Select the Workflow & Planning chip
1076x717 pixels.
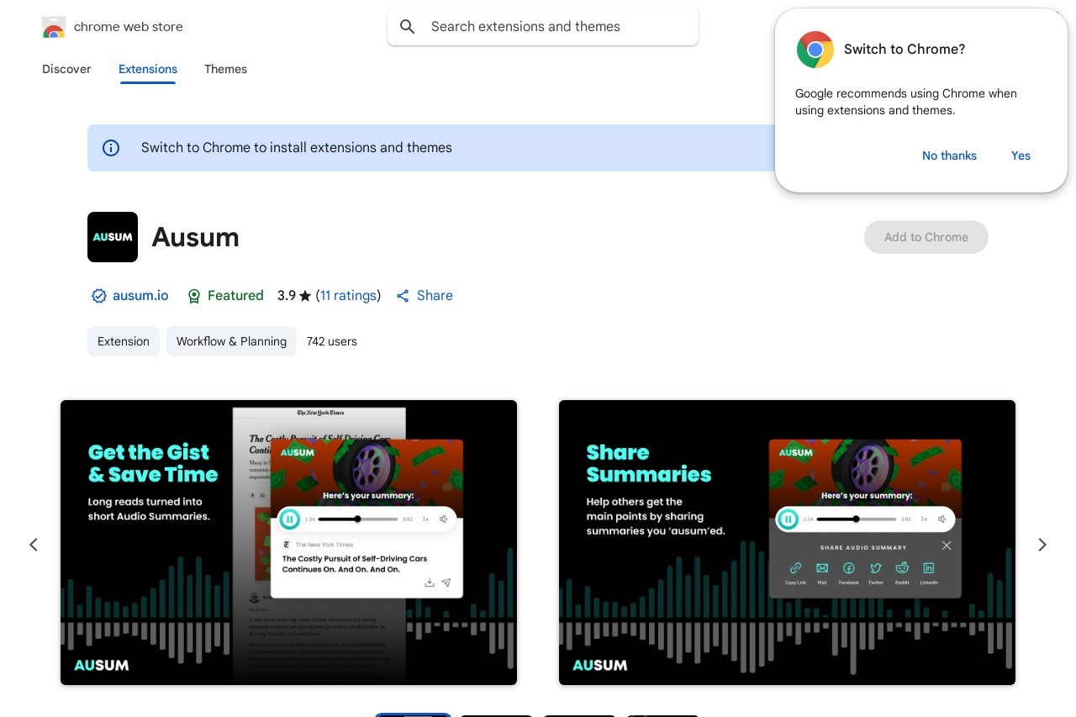point(231,341)
